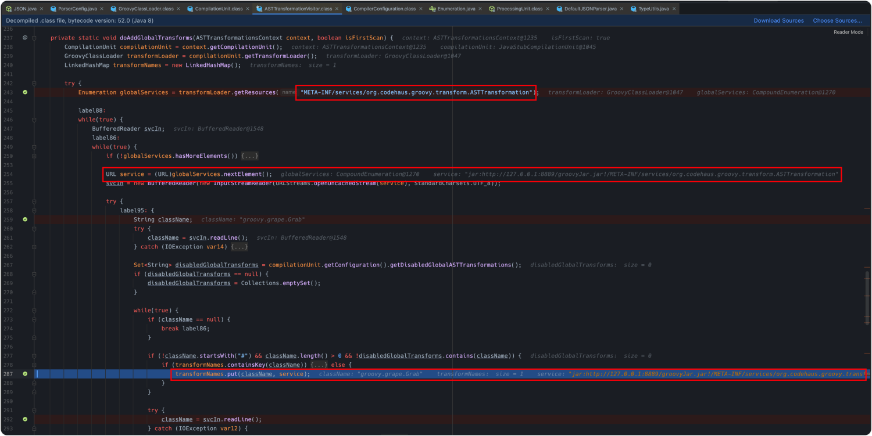Image resolution: width=872 pixels, height=436 pixels.
Task: Click the Enumeration.java tab file icon
Action: pyautogui.click(x=433, y=9)
